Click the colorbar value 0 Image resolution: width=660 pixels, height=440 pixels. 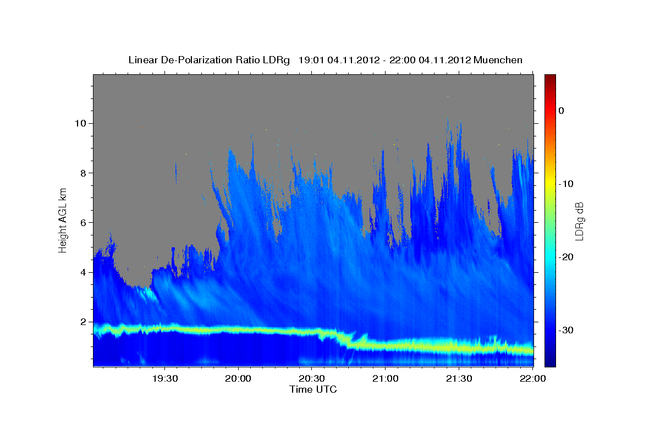[562, 111]
